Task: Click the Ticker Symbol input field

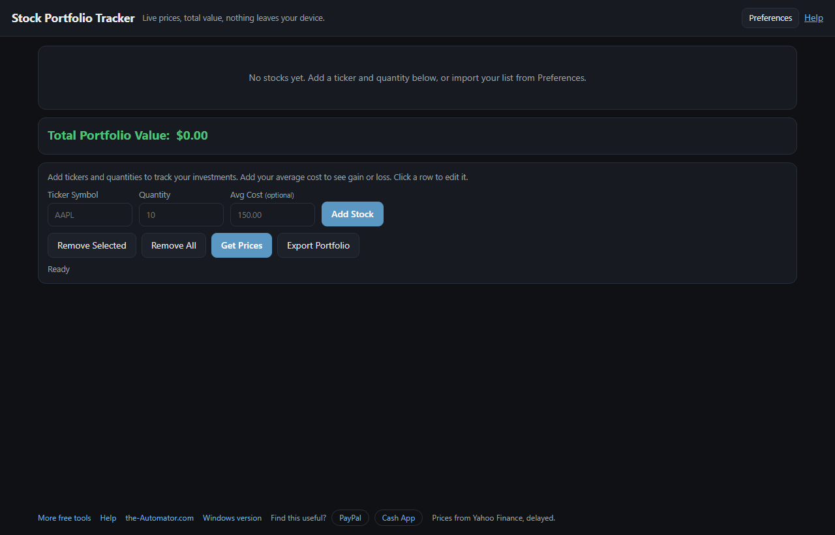Action: coord(90,215)
